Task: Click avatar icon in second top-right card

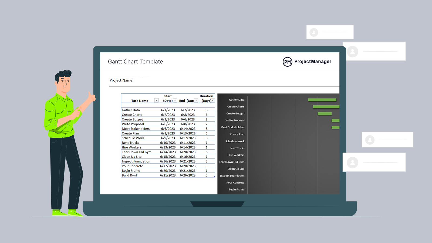Action: pos(352,51)
